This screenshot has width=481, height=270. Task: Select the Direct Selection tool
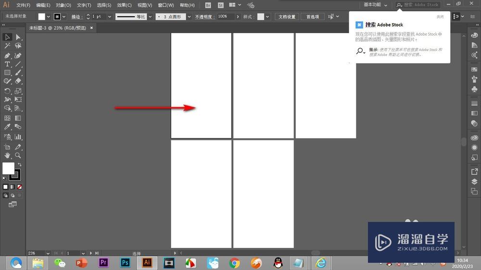18,37
